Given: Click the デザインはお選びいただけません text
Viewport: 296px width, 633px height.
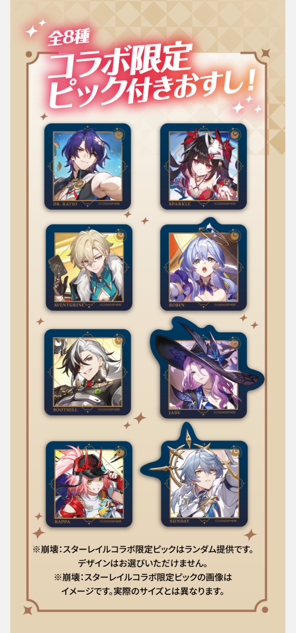Looking at the screenshot, I should click(x=143, y=563).
